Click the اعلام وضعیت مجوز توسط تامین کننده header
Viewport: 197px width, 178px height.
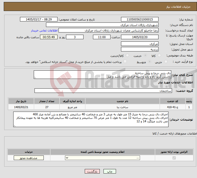102,152
